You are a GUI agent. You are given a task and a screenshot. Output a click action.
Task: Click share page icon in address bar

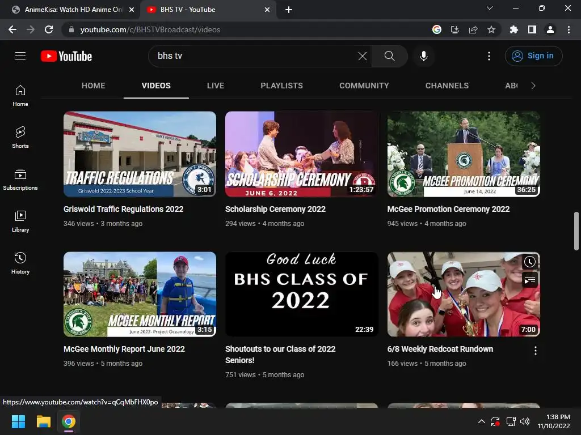(x=473, y=29)
